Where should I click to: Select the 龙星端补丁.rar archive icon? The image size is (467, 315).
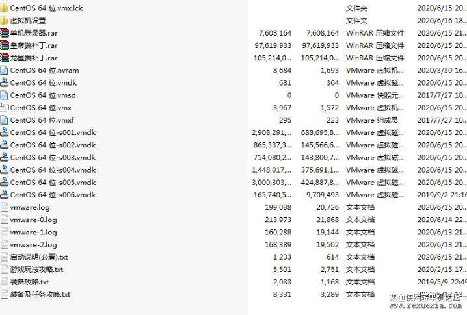[x=4, y=58]
